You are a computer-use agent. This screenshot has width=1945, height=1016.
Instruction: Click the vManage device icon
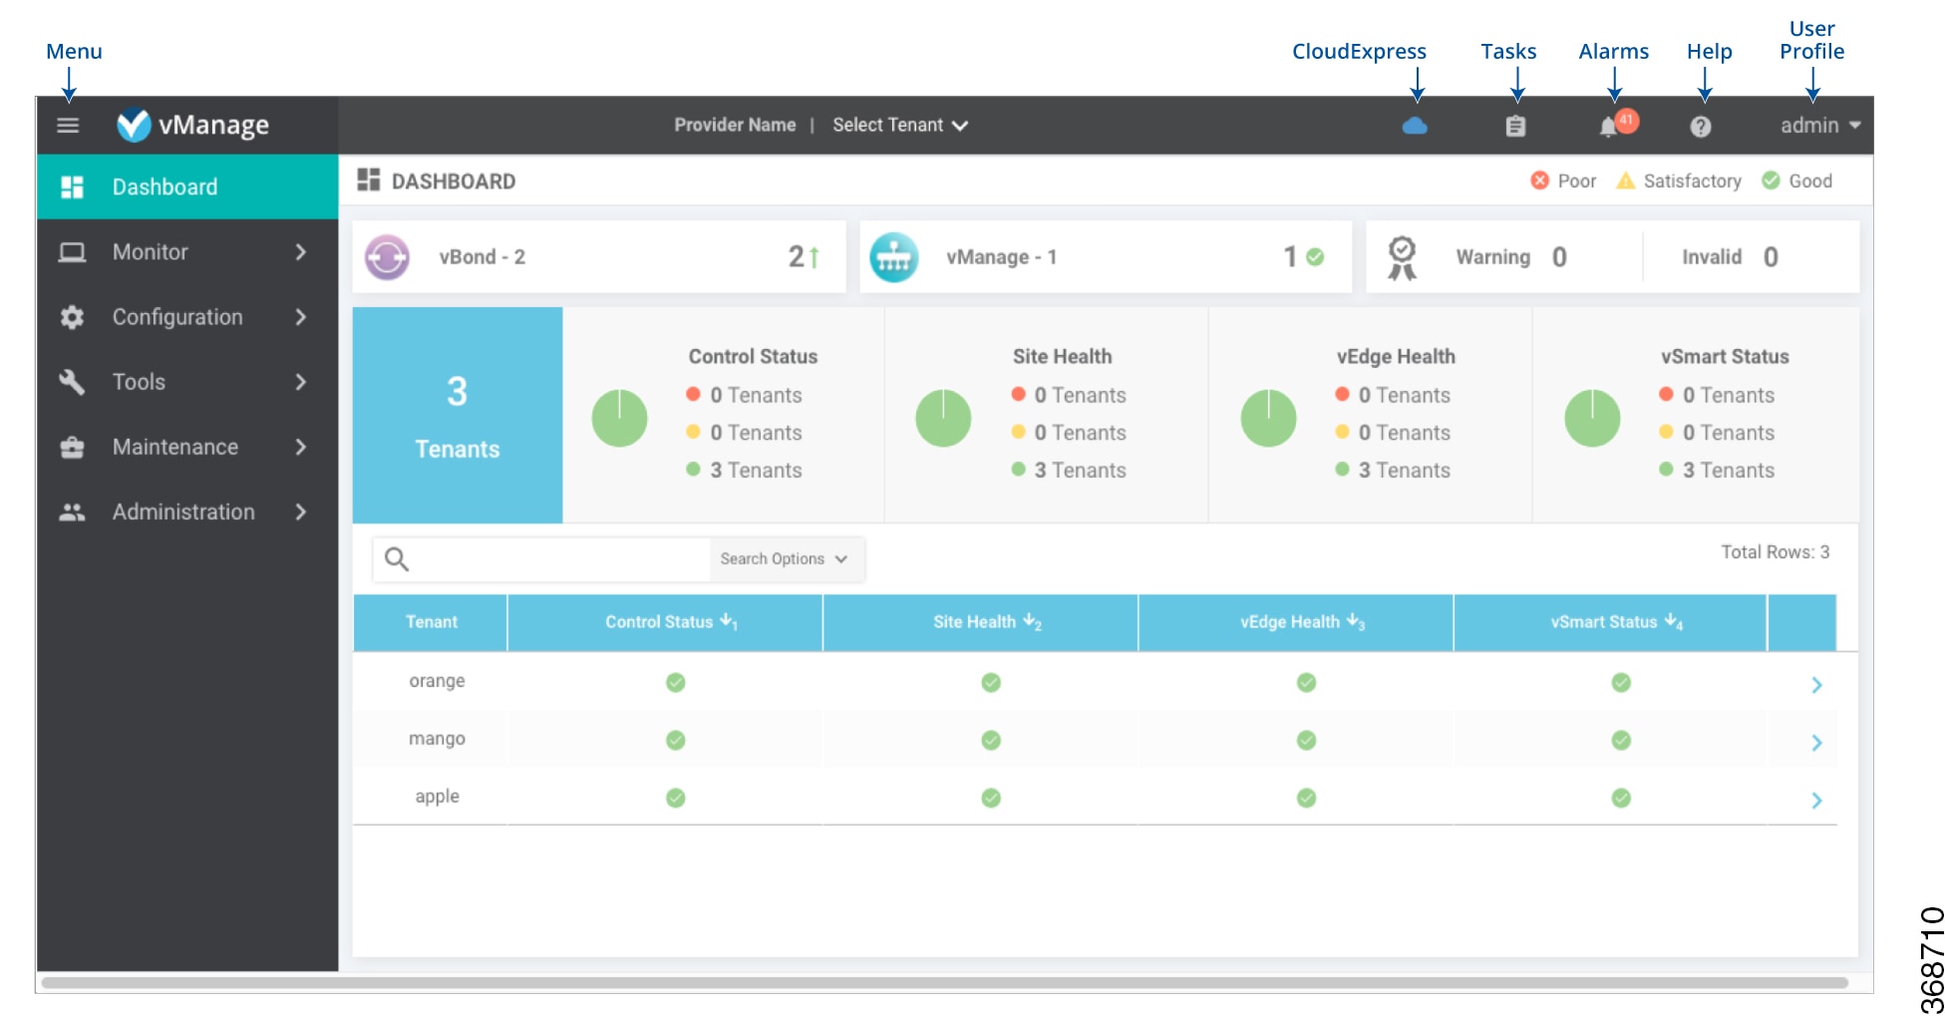pos(894,256)
